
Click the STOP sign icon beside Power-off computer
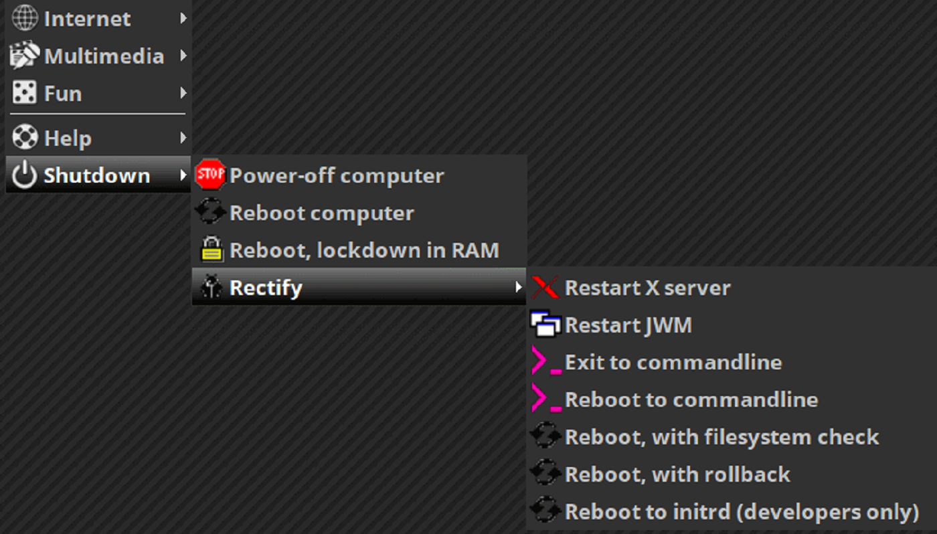pyautogui.click(x=210, y=175)
